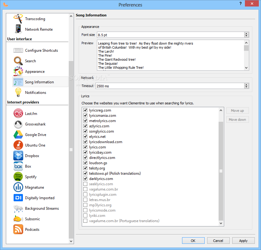Screen dimensions: 261x250
Task: Open the Magnatune icon
Action: (18, 187)
